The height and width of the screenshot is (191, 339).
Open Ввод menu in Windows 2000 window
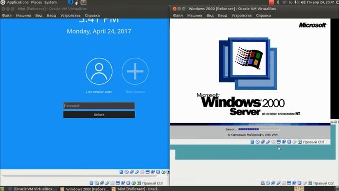coord(222,15)
